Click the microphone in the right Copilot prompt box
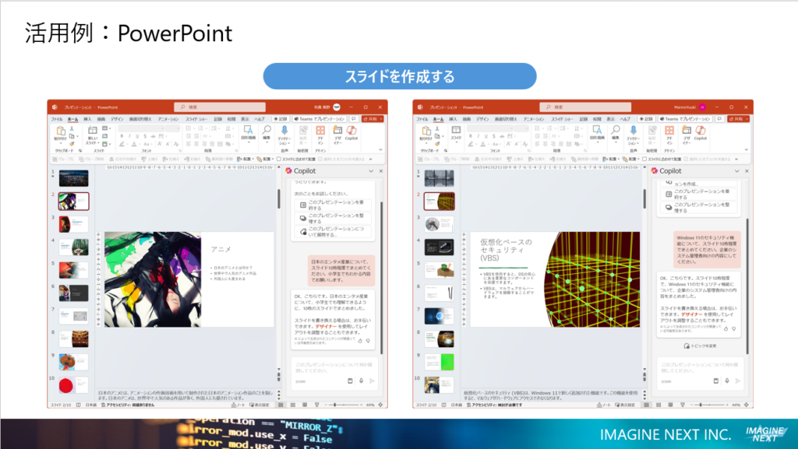The height and width of the screenshot is (449, 798). (x=727, y=381)
